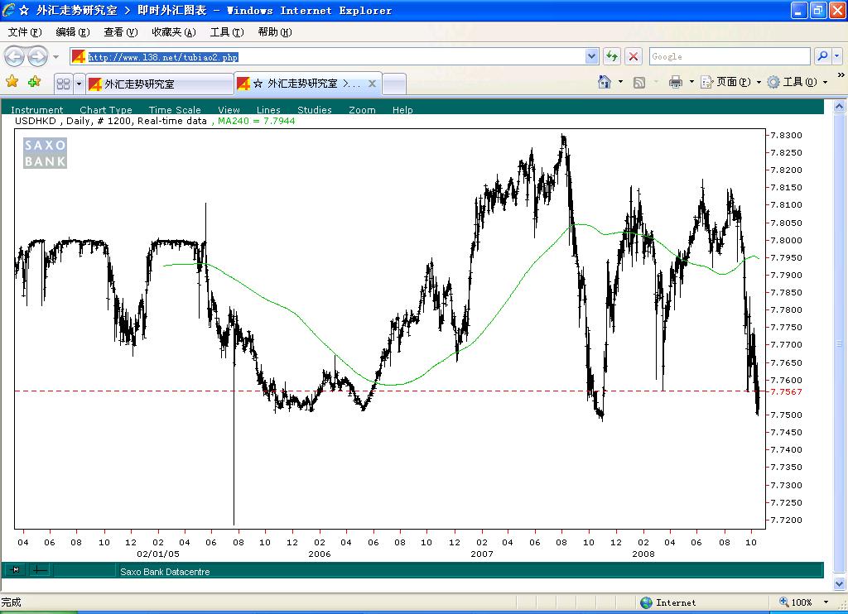Open the 文件(F) menu
The height and width of the screenshot is (614, 848).
point(25,32)
